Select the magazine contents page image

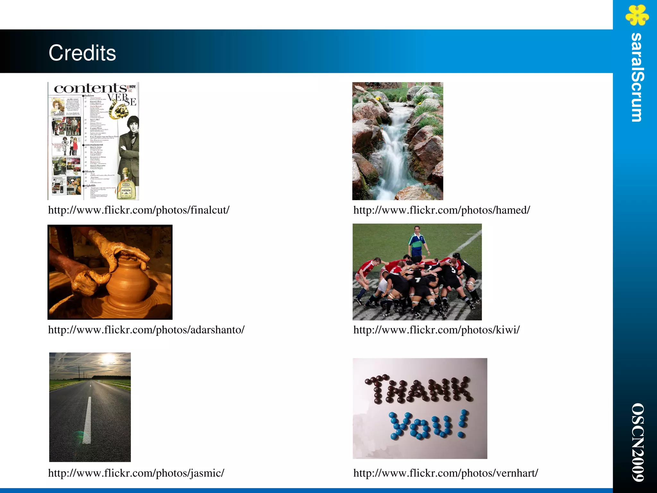click(93, 141)
